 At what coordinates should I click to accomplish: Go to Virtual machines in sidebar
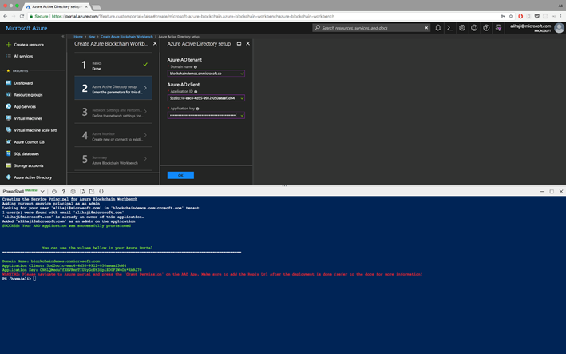click(x=28, y=118)
